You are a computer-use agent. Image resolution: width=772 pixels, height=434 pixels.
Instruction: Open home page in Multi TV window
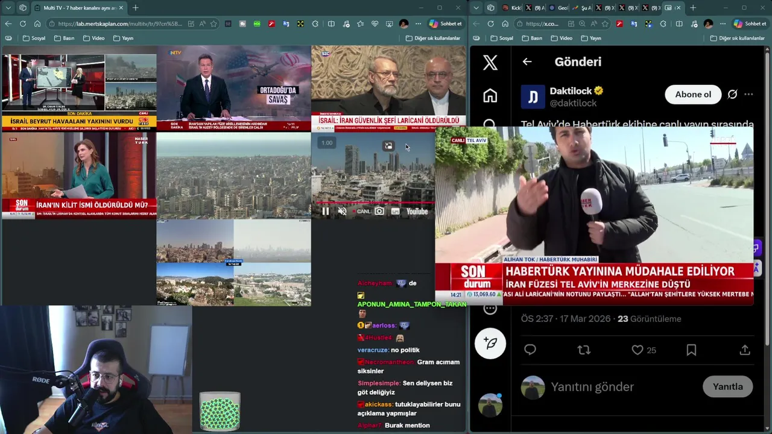(x=37, y=24)
